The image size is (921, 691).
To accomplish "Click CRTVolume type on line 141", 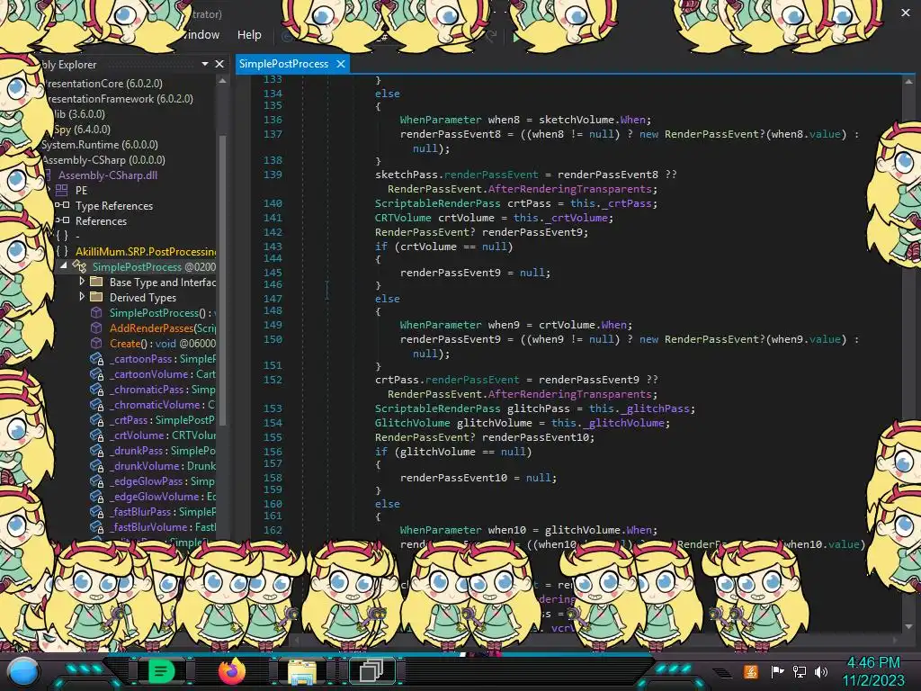I will pos(403,218).
